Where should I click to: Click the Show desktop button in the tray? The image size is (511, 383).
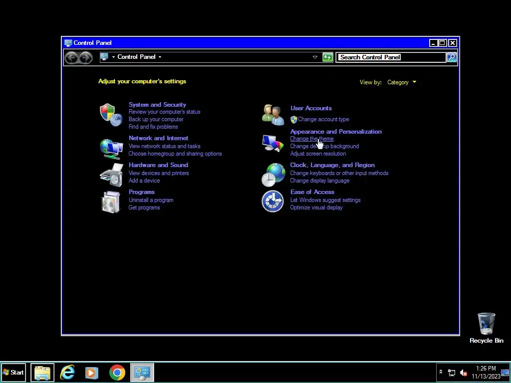505,372
